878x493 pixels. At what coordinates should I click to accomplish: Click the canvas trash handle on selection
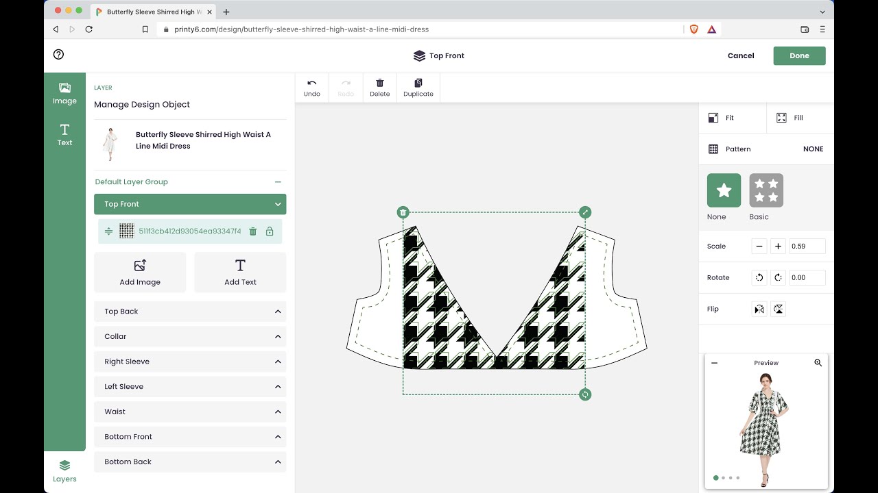pyautogui.click(x=403, y=212)
